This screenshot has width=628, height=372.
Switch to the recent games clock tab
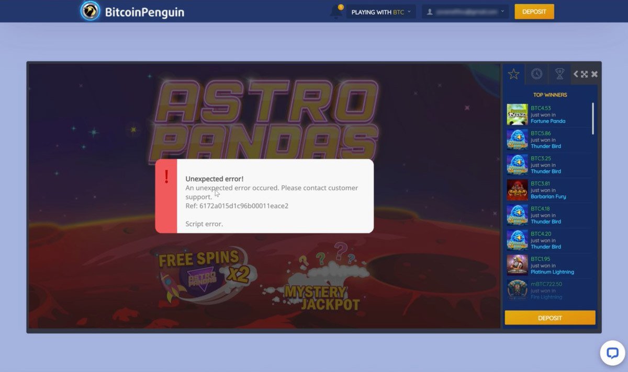click(x=536, y=74)
